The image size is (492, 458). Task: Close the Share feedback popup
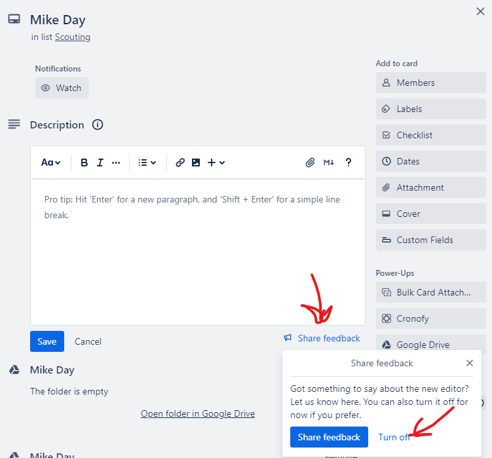coord(470,363)
